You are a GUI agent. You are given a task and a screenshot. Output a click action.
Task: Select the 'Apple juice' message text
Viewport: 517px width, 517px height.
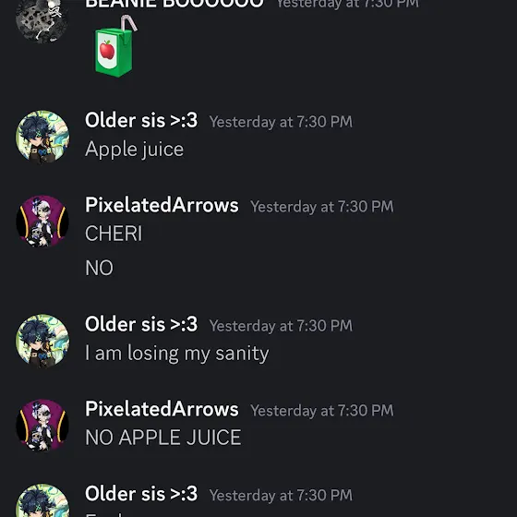point(134,150)
